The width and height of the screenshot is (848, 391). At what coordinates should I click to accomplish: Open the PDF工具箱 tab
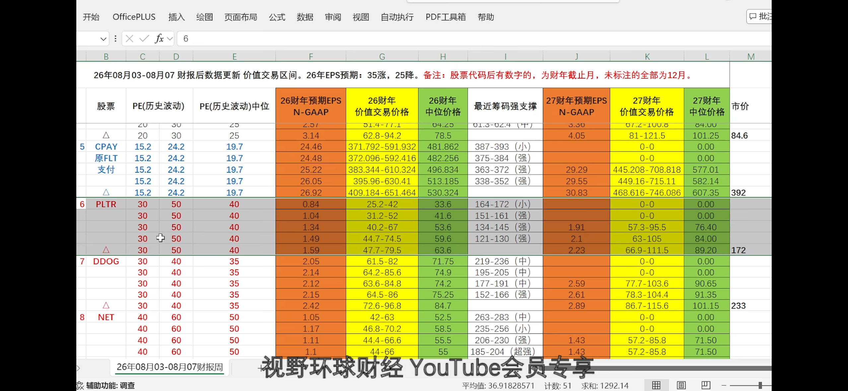pos(446,17)
